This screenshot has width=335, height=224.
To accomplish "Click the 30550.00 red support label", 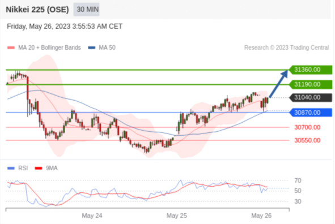I will tap(307, 140).
